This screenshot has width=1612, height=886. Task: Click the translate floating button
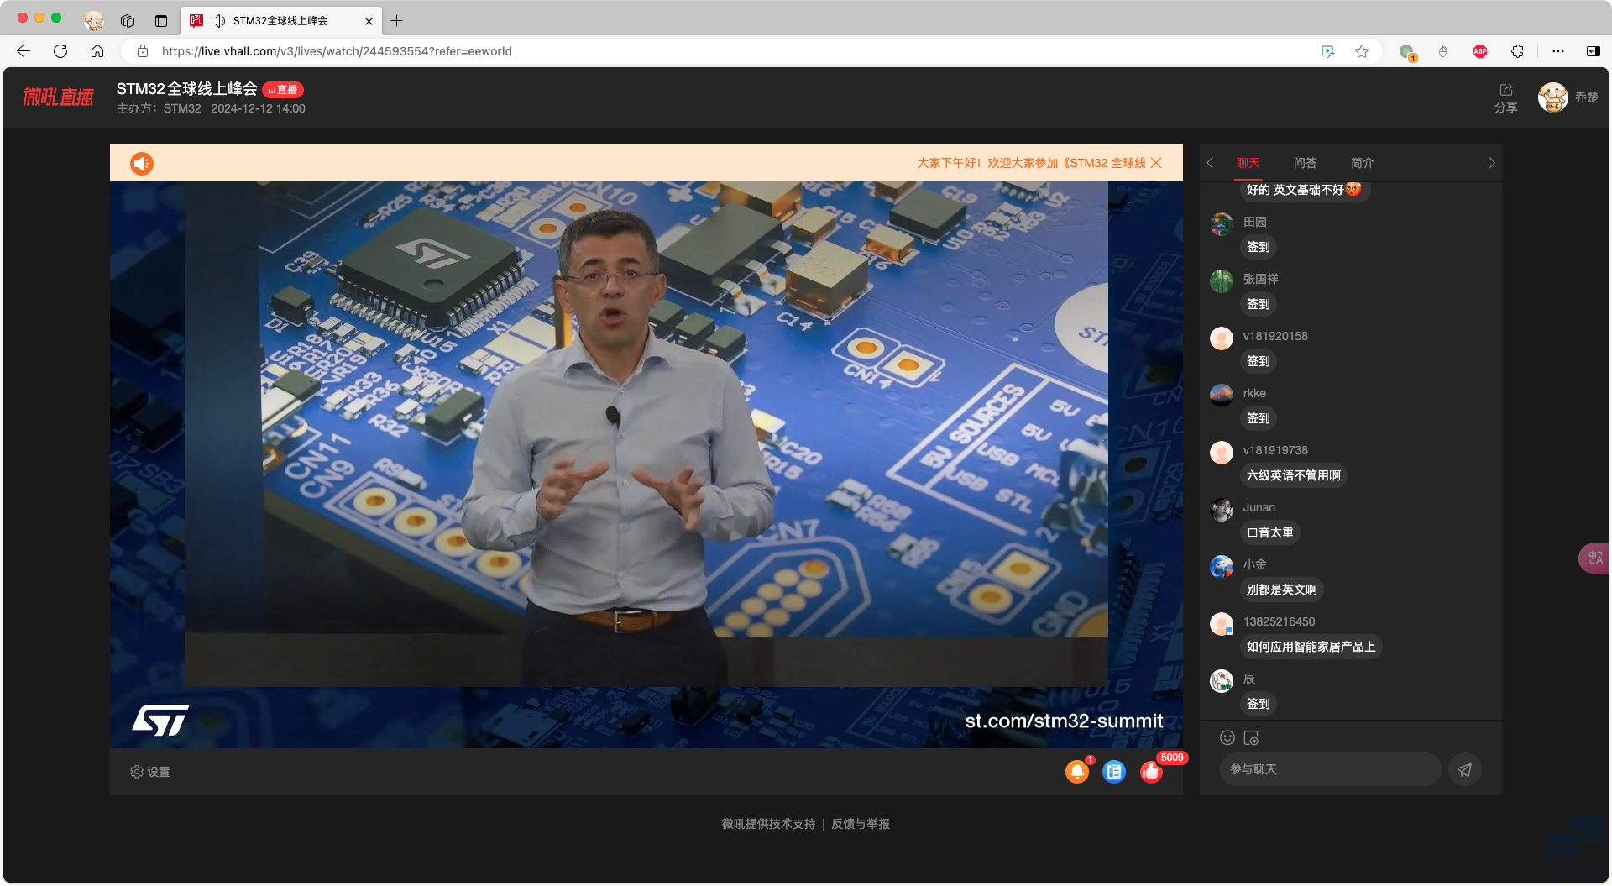point(1594,558)
